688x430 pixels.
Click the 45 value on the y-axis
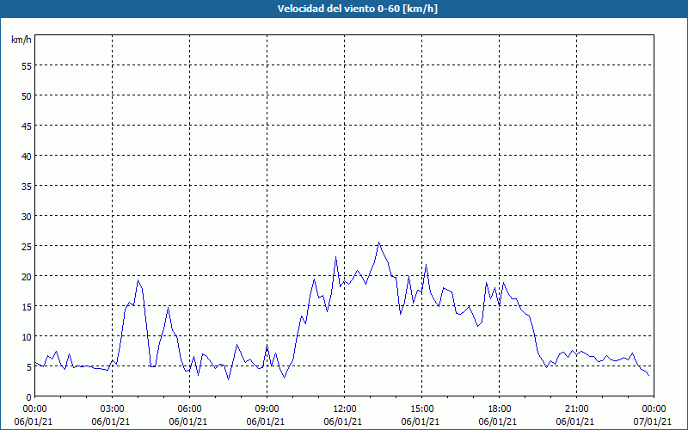pyautogui.click(x=27, y=126)
